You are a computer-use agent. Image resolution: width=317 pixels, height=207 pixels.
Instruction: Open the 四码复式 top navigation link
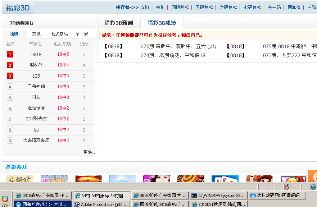click(180, 8)
